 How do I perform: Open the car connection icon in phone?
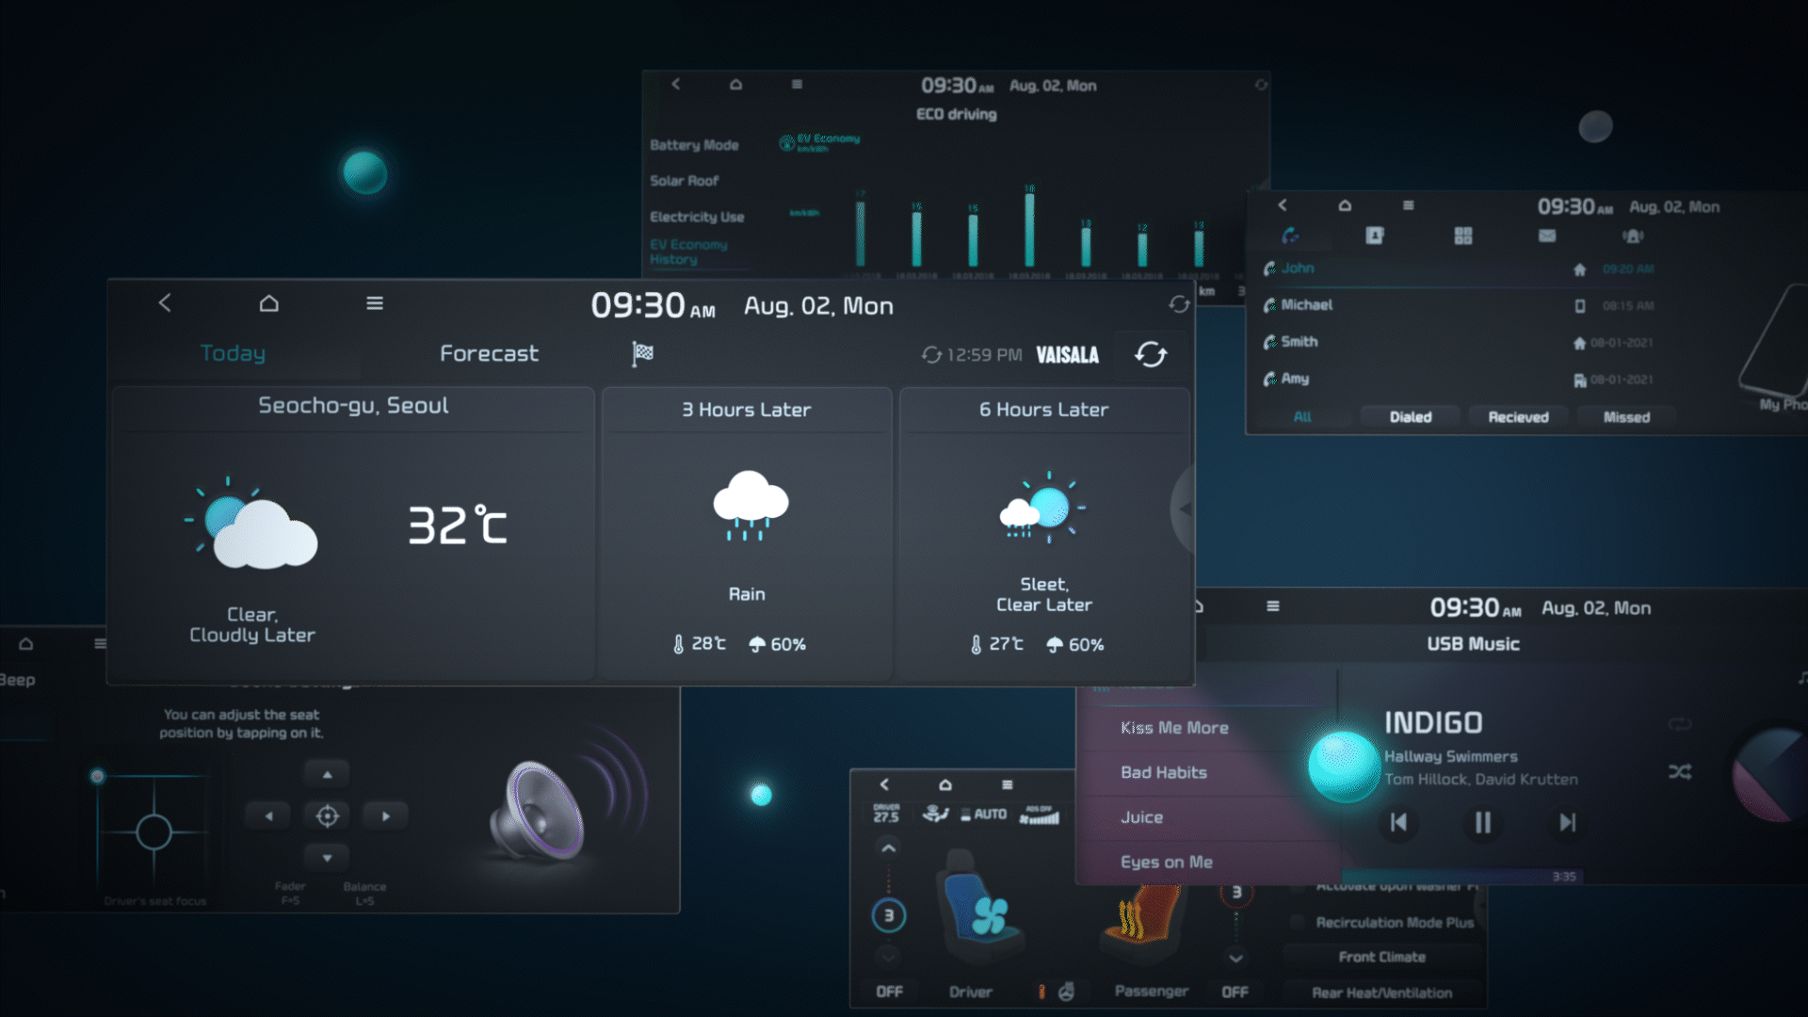1633,235
